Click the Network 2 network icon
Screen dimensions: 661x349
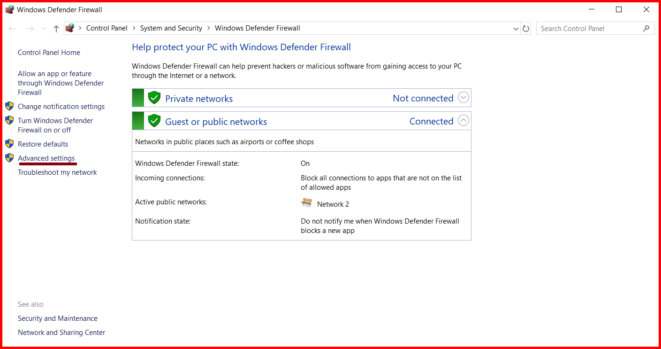point(306,202)
